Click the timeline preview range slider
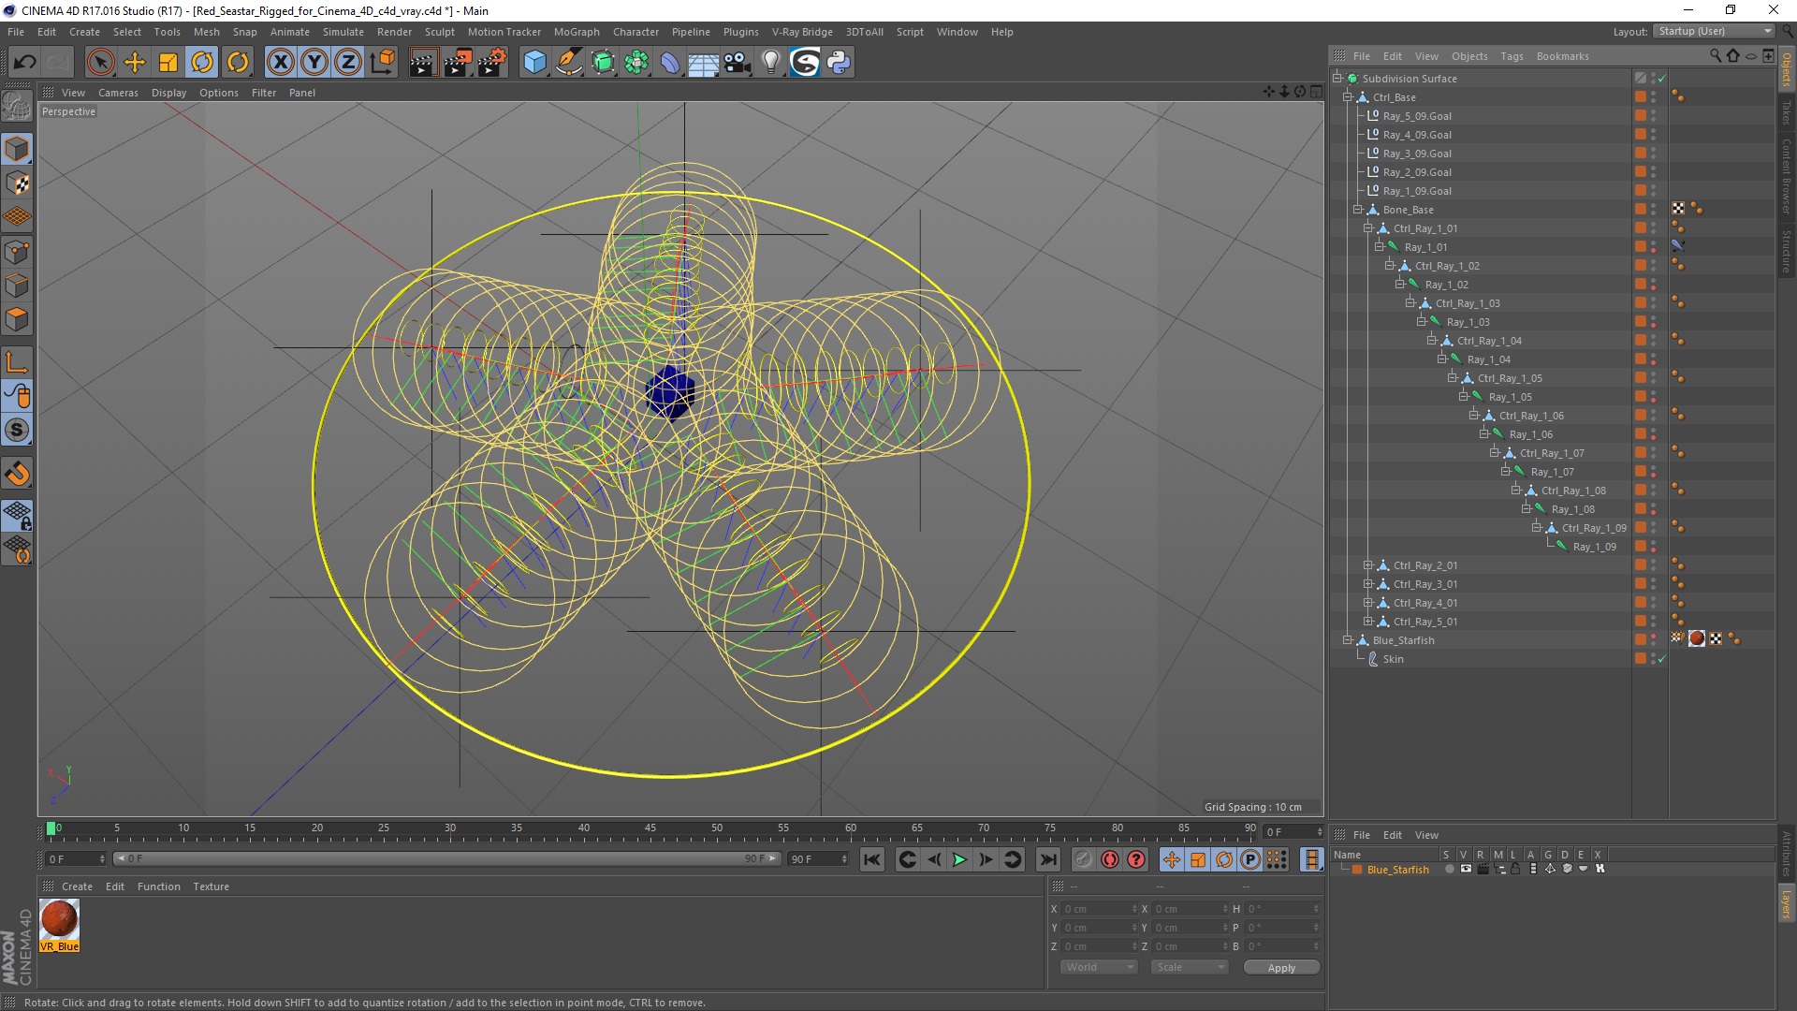 [x=447, y=859]
